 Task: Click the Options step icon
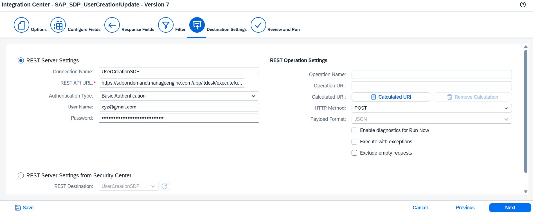click(21, 25)
